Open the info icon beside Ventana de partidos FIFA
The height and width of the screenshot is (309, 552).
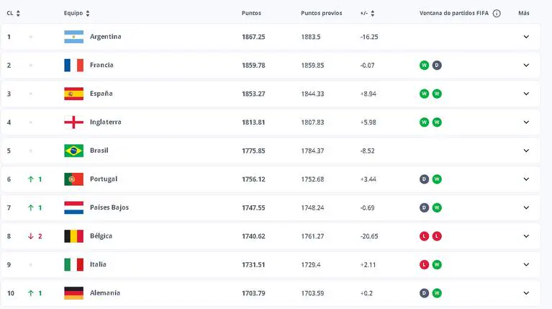click(497, 14)
